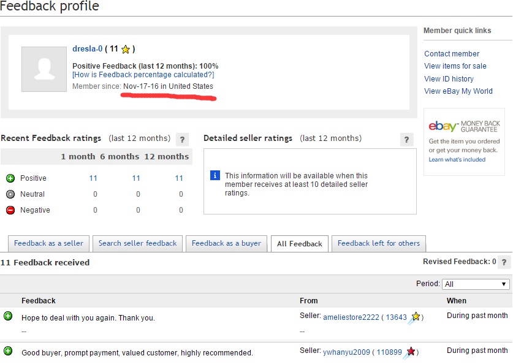The width and height of the screenshot is (513, 364).
Task: Click the default profile avatar picture
Action: (x=44, y=69)
